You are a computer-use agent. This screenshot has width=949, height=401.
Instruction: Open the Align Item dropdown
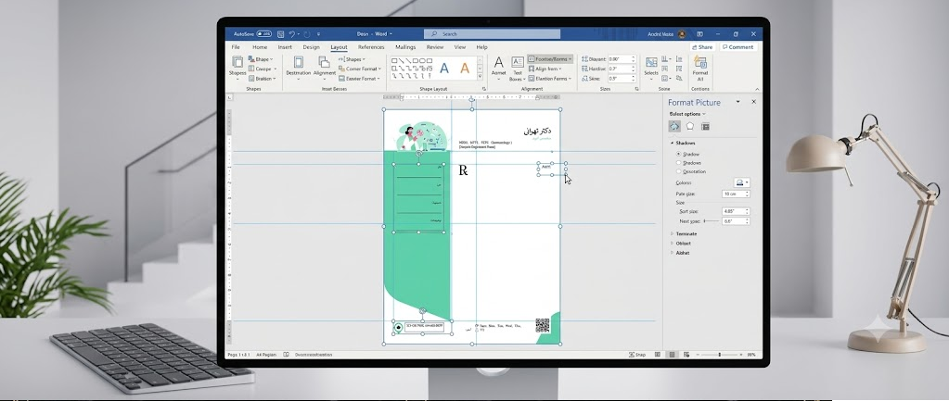click(x=545, y=69)
